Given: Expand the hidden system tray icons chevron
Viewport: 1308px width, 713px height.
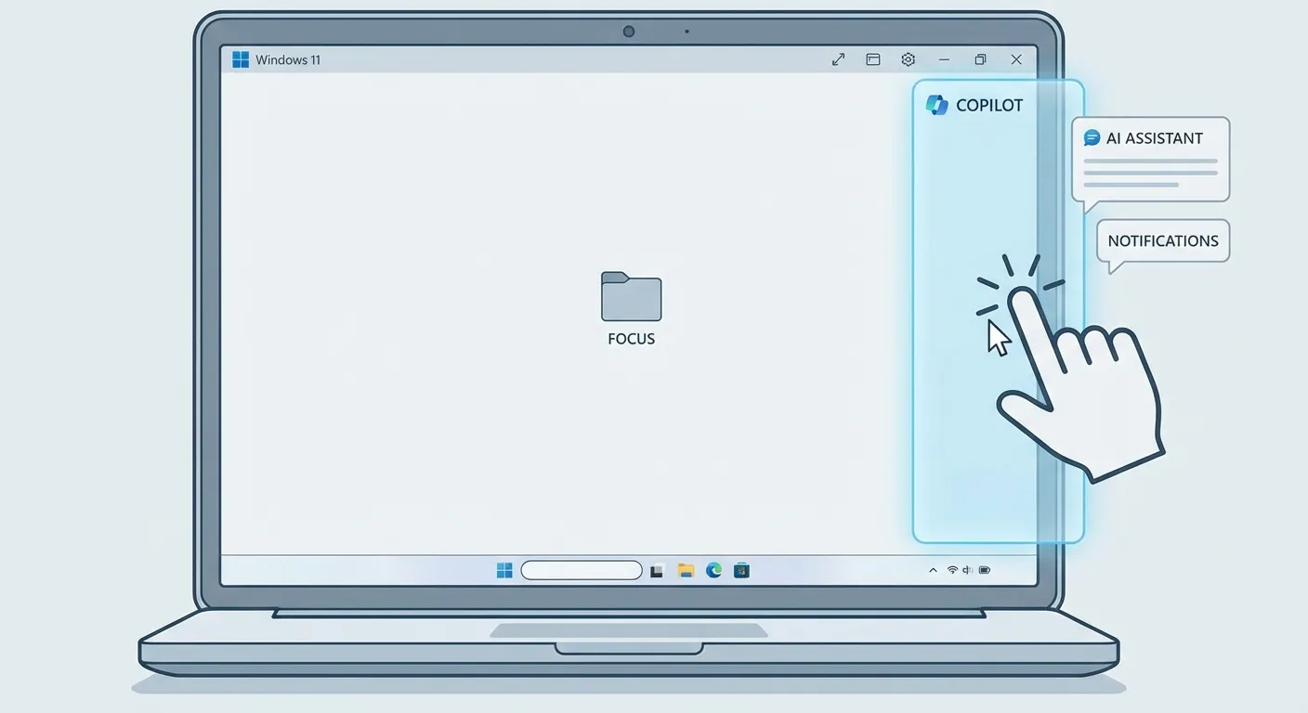Looking at the screenshot, I should (x=933, y=570).
